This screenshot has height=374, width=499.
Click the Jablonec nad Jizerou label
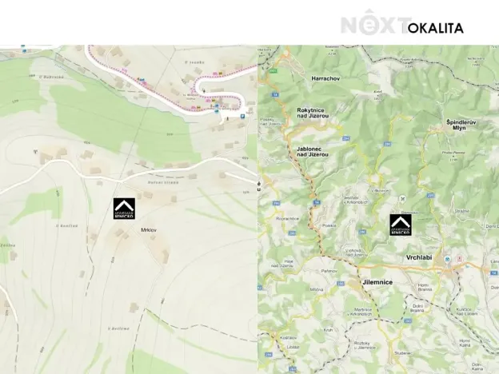(x=313, y=152)
